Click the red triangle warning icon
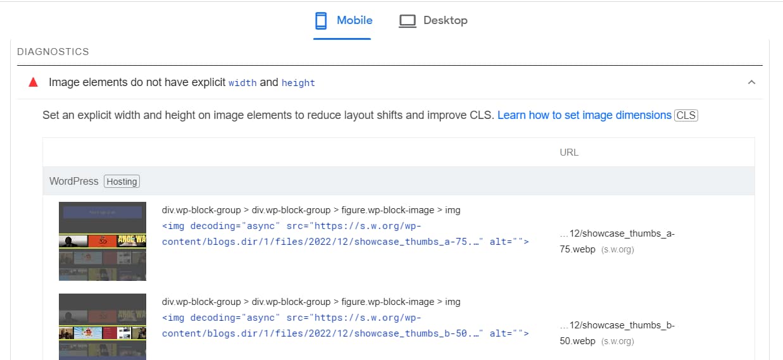The height and width of the screenshot is (360, 783). coord(33,82)
